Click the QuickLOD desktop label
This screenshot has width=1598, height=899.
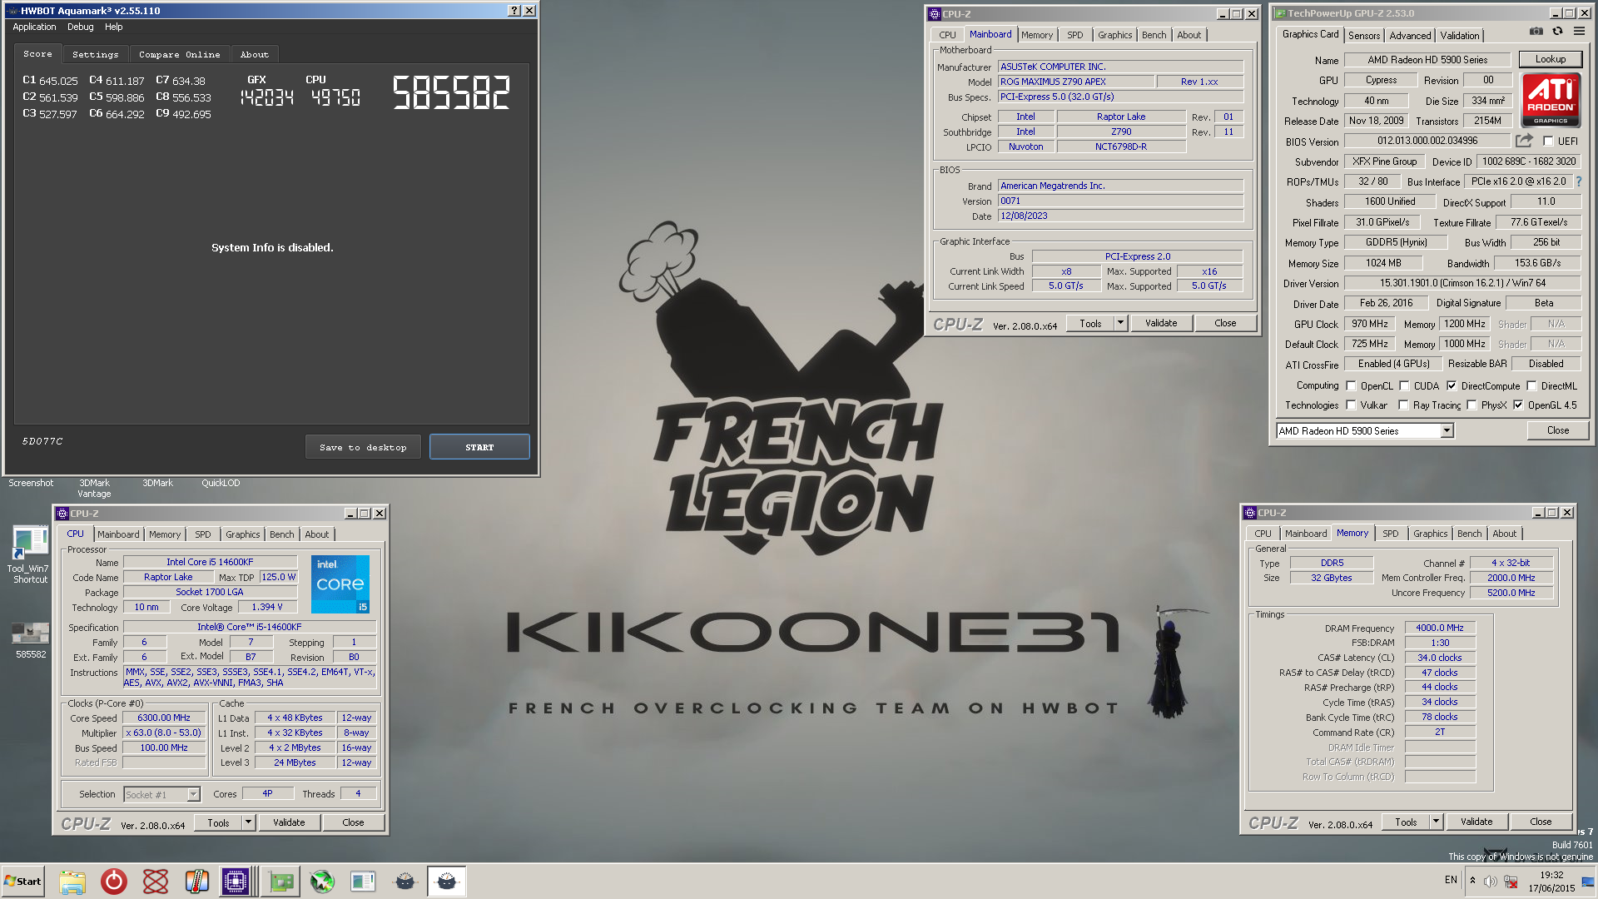(x=221, y=484)
